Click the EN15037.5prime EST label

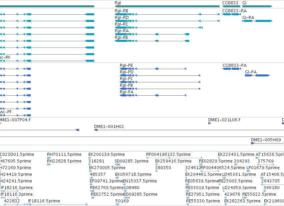140,181
